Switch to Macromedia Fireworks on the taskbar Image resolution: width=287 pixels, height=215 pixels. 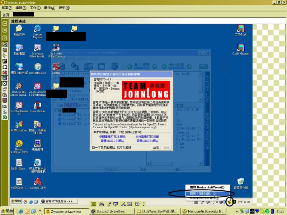(x=204, y=211)
